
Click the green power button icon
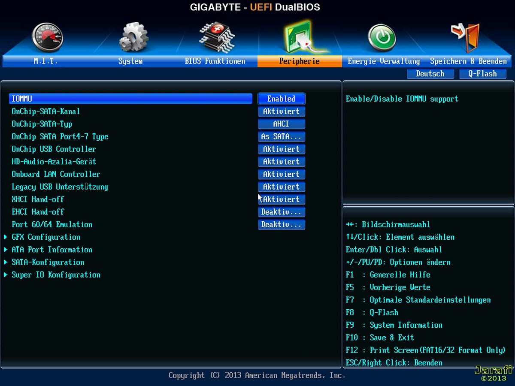click(382, 38)
